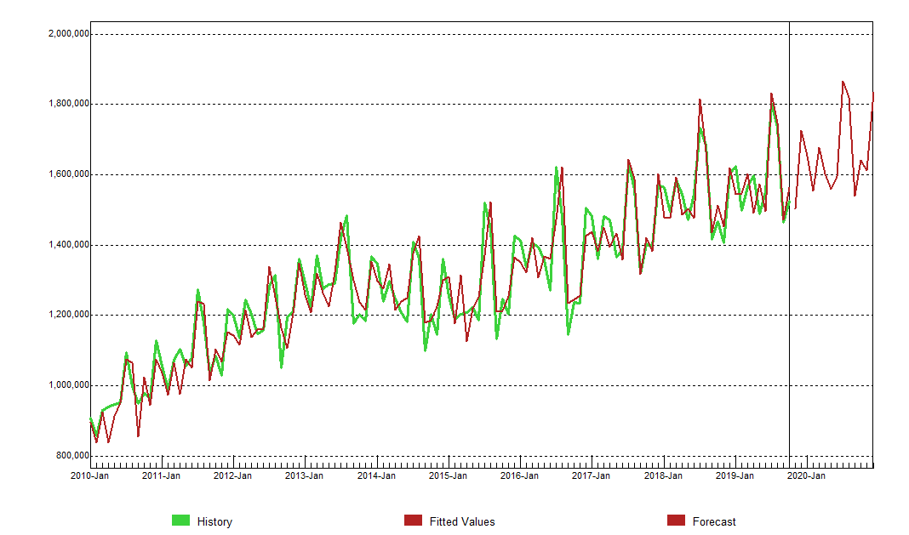Click the vertical forecast start line
Image resolution: width=909 pixels, height=535 pixels.
click(x=790, y=255)
